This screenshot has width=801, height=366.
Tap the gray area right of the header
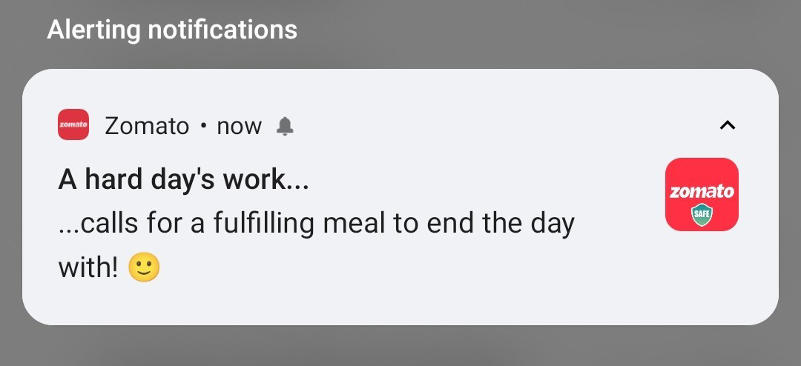[547, 30]
